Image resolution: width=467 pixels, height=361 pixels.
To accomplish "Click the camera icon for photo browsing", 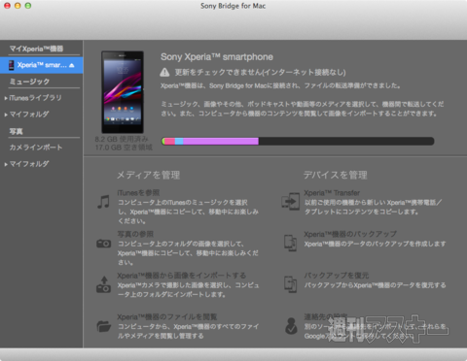I will 103,244.
